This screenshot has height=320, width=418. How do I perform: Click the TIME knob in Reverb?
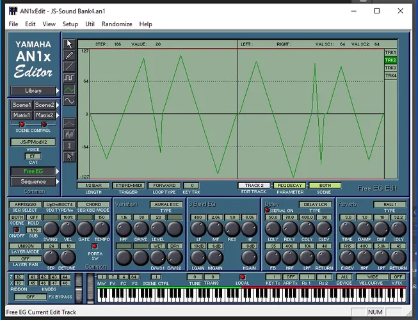pos(347,229)
